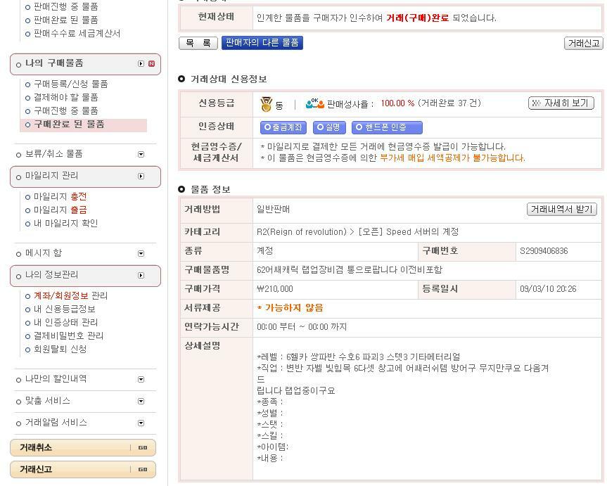The height and width of the screenshot is (486, 607).
Task: Click the GO icon on the 거래신고 banner
Action: tap(142, 468)
